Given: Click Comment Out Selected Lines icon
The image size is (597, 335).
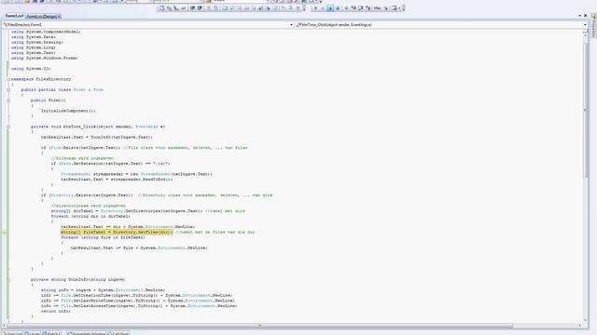Looking at the screenshot, I should pyautogui.click(x=208, y=8).
